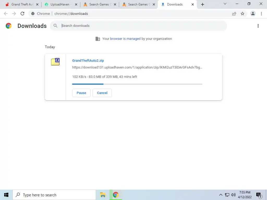267x200 pixels.
Task: Open the notification action center
Action: [259, 195]
